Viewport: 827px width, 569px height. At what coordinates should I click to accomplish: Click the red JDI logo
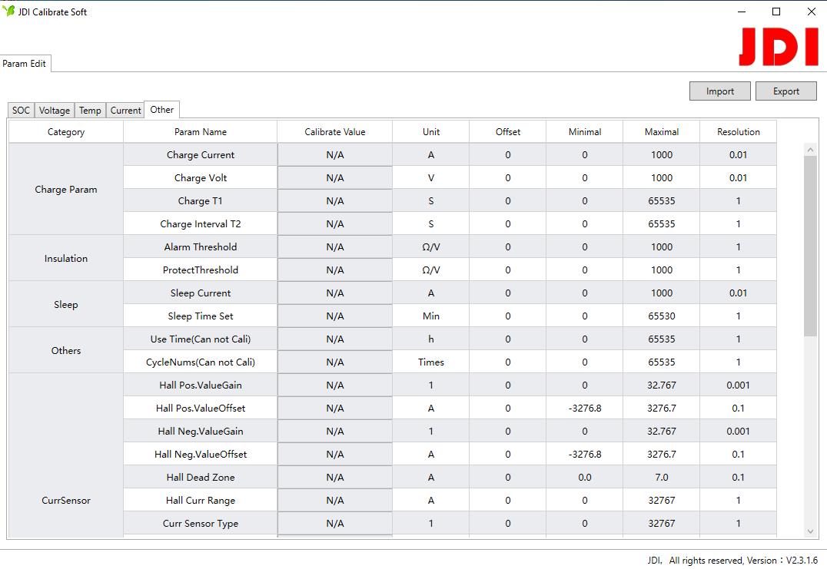[778, 48]
